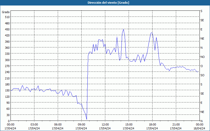Click the two-digit 60 value on the Y-axis
Image resolution: width=210 pixels, height=131 pixels.
point(8,109)
